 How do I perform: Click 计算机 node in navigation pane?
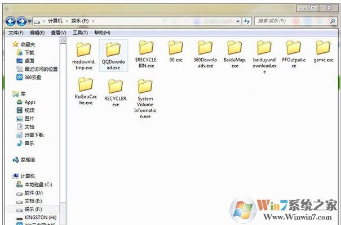pos(24,176)
